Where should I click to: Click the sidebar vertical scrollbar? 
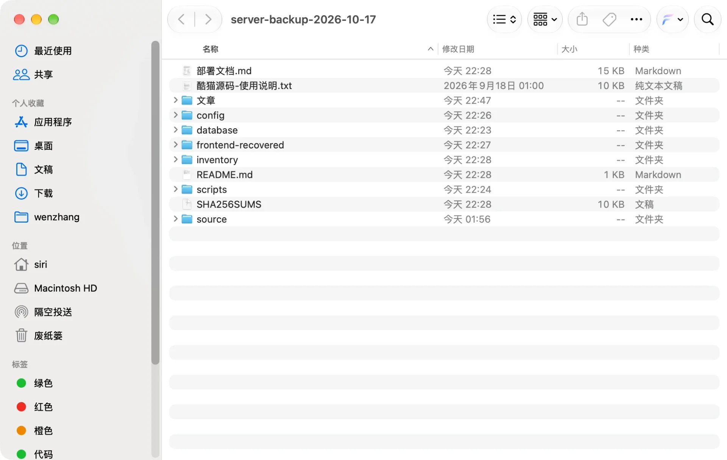coord(155,203)
